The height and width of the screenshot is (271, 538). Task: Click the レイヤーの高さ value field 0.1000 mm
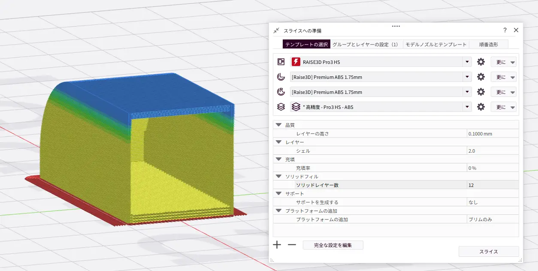click(x=492, y=134)
